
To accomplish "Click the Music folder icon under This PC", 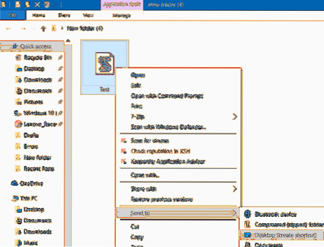I will coord(19,242).
